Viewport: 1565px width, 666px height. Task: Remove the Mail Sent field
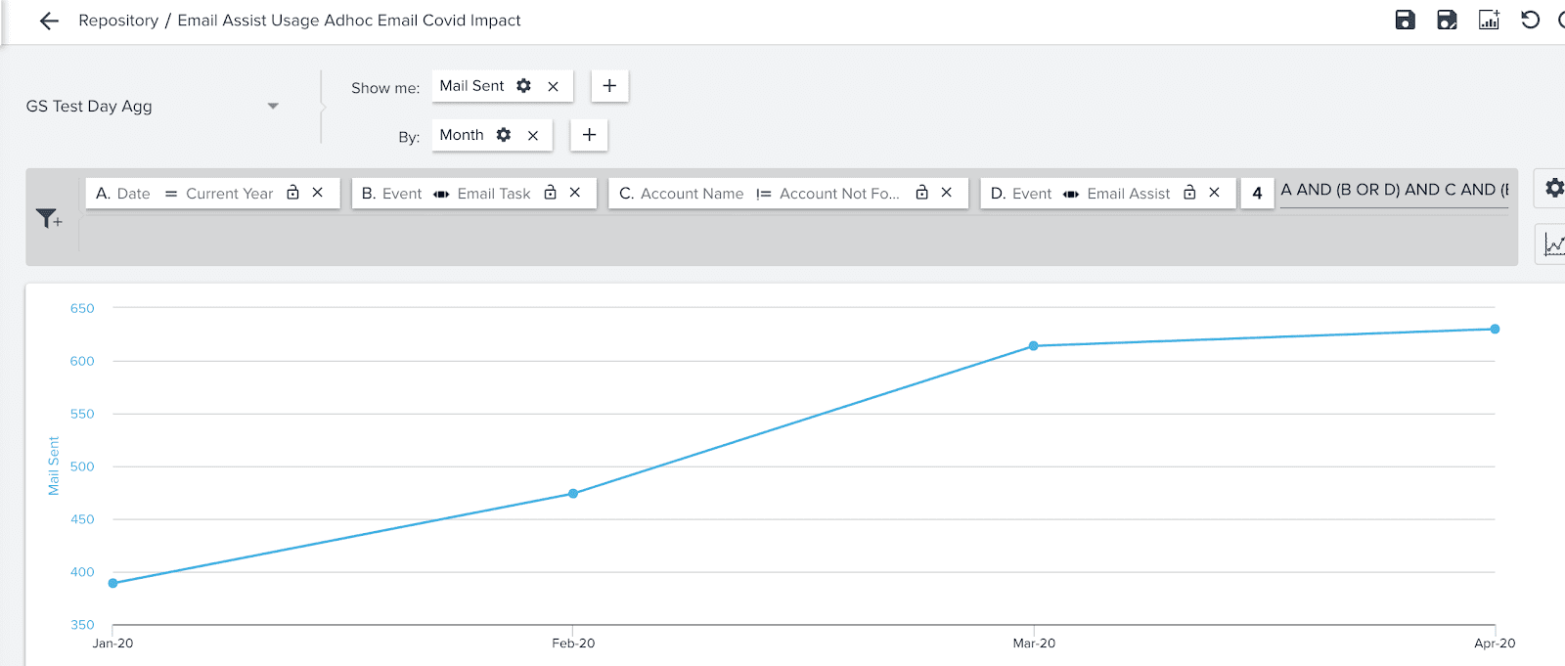click(x=554, y=86)
